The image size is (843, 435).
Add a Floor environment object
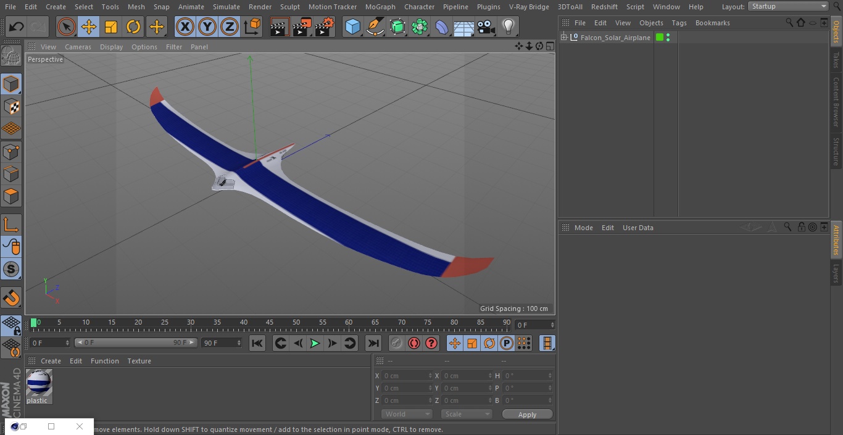[x=464, y=27]
